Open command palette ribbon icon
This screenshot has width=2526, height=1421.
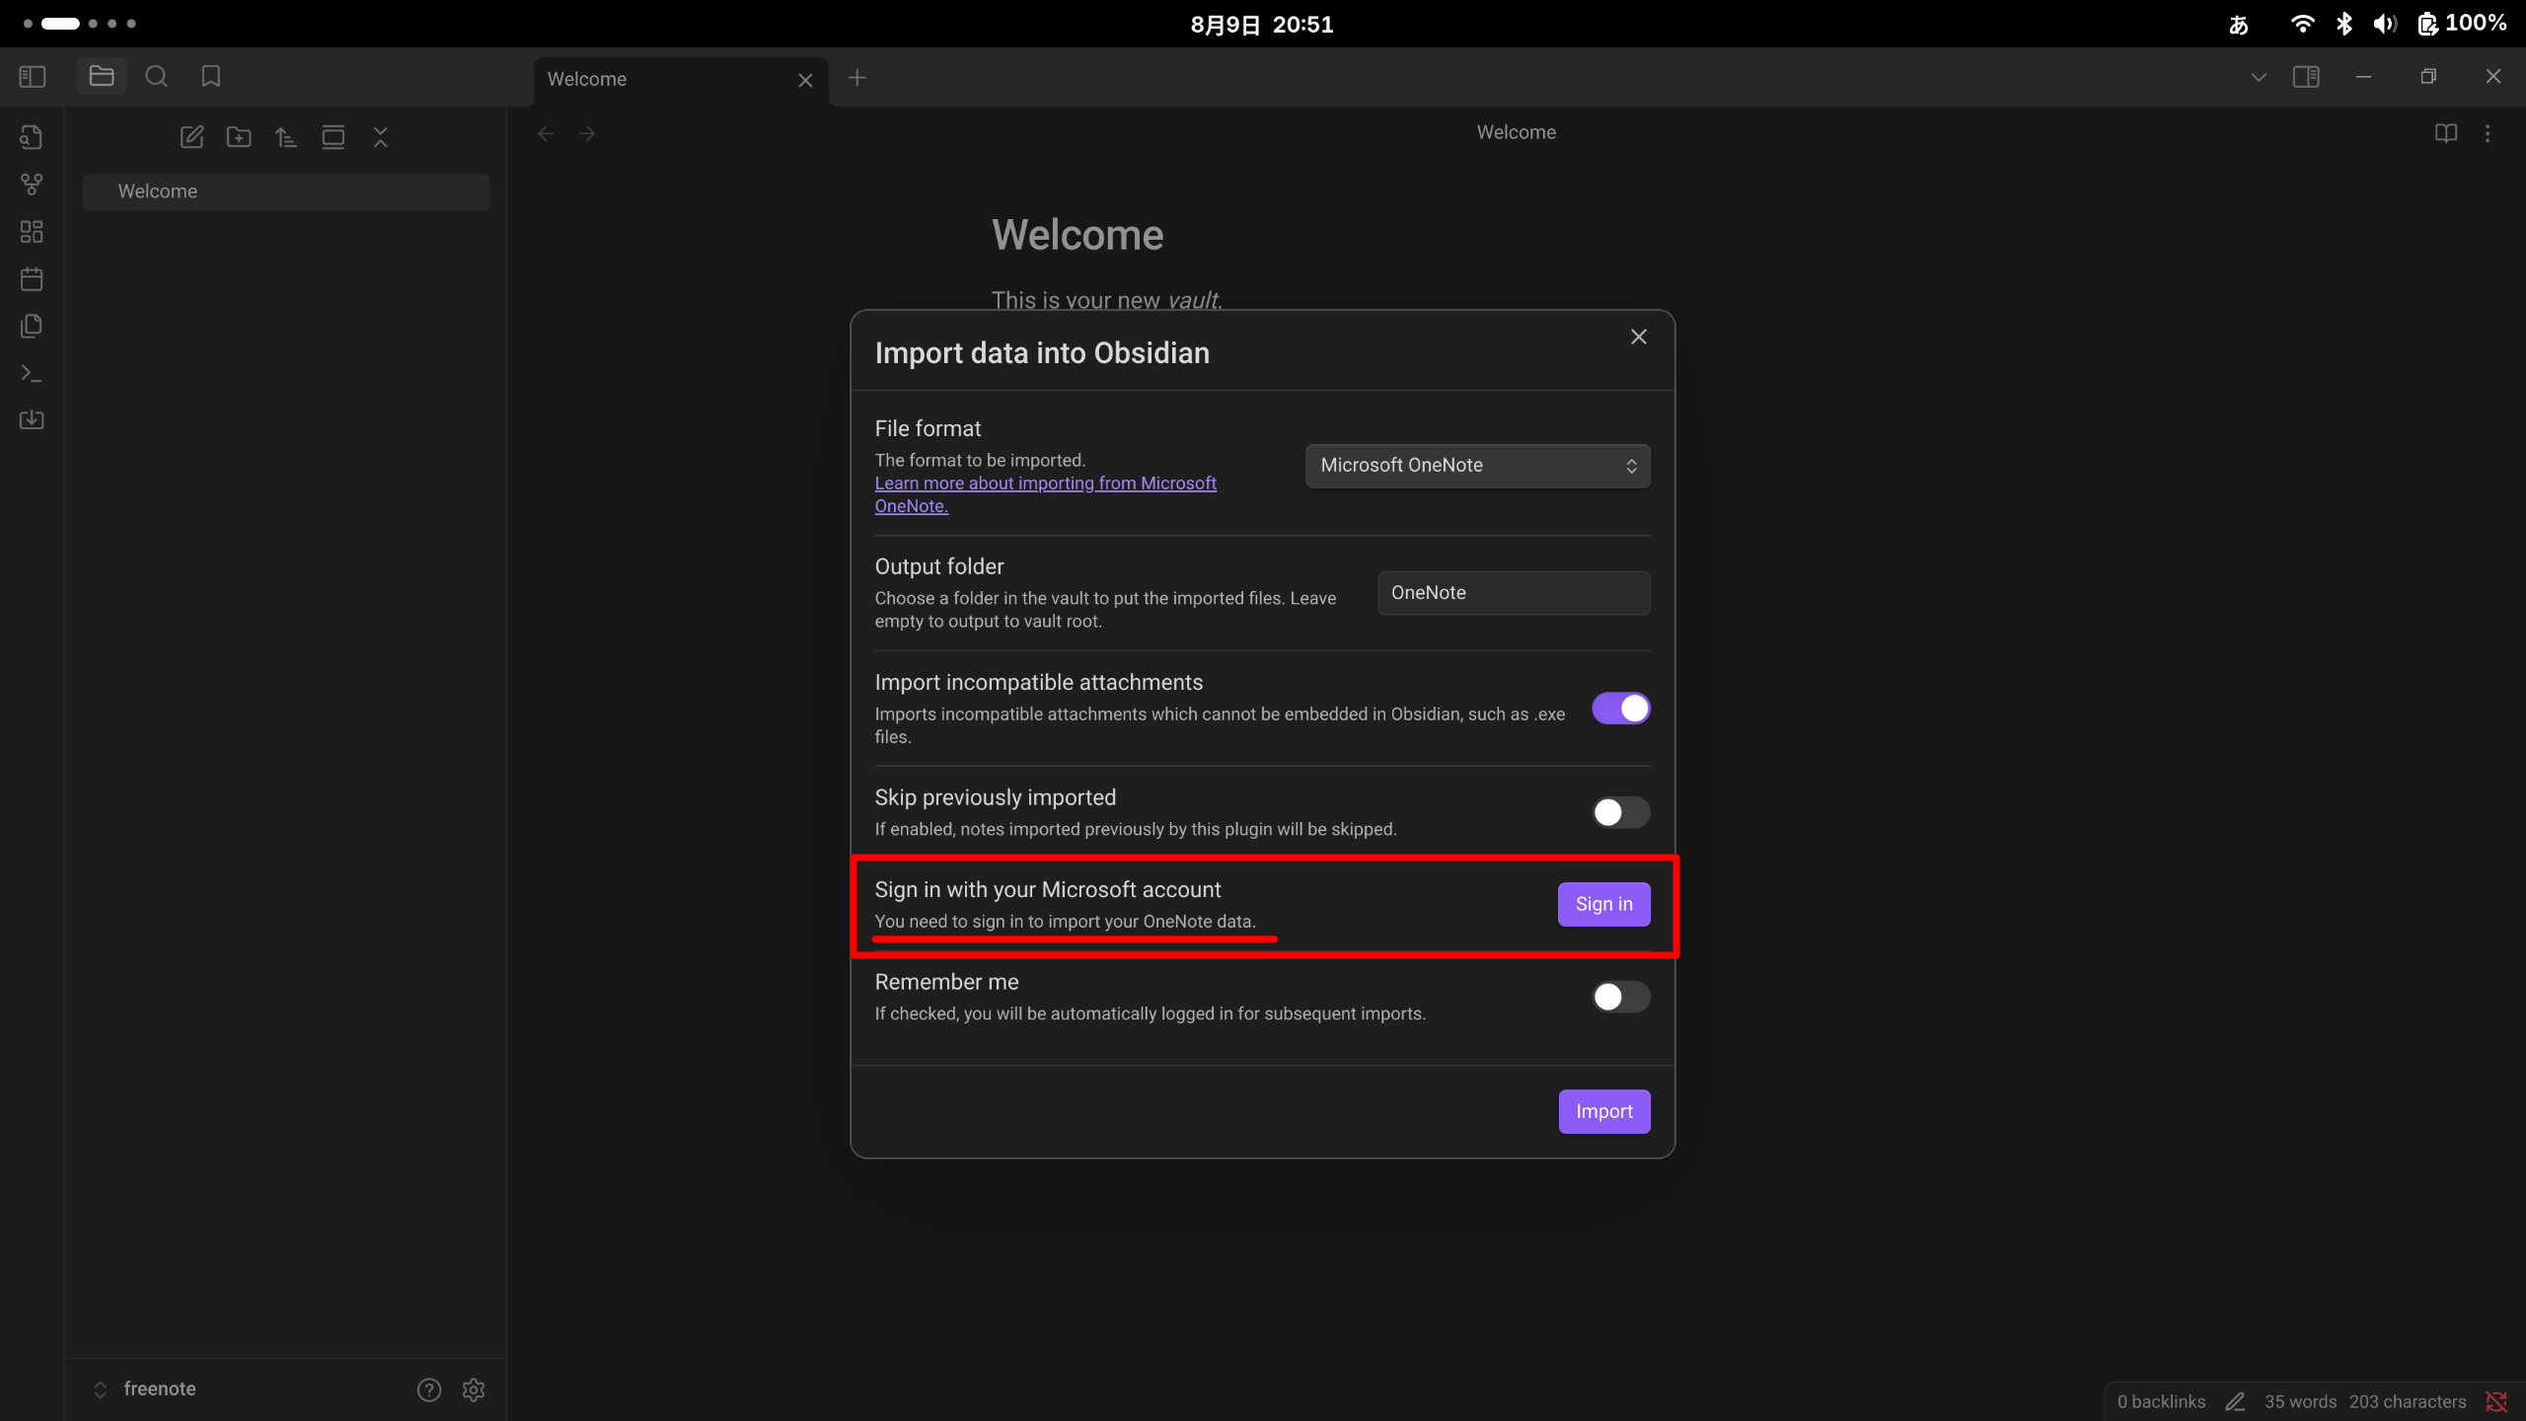tap(32, 374)
